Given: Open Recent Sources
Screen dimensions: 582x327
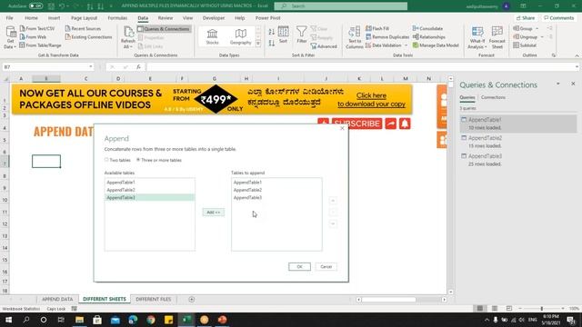Looking at the screenshot, I should tap(83, 28).
